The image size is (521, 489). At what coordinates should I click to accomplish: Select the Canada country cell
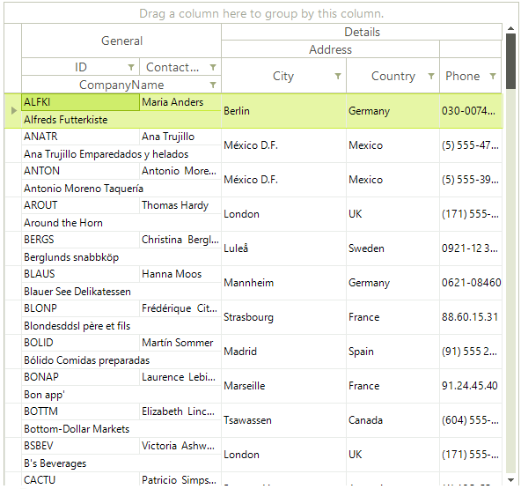point(393,420)
